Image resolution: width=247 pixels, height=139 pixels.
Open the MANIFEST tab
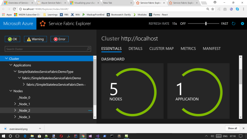pos(211,49)
